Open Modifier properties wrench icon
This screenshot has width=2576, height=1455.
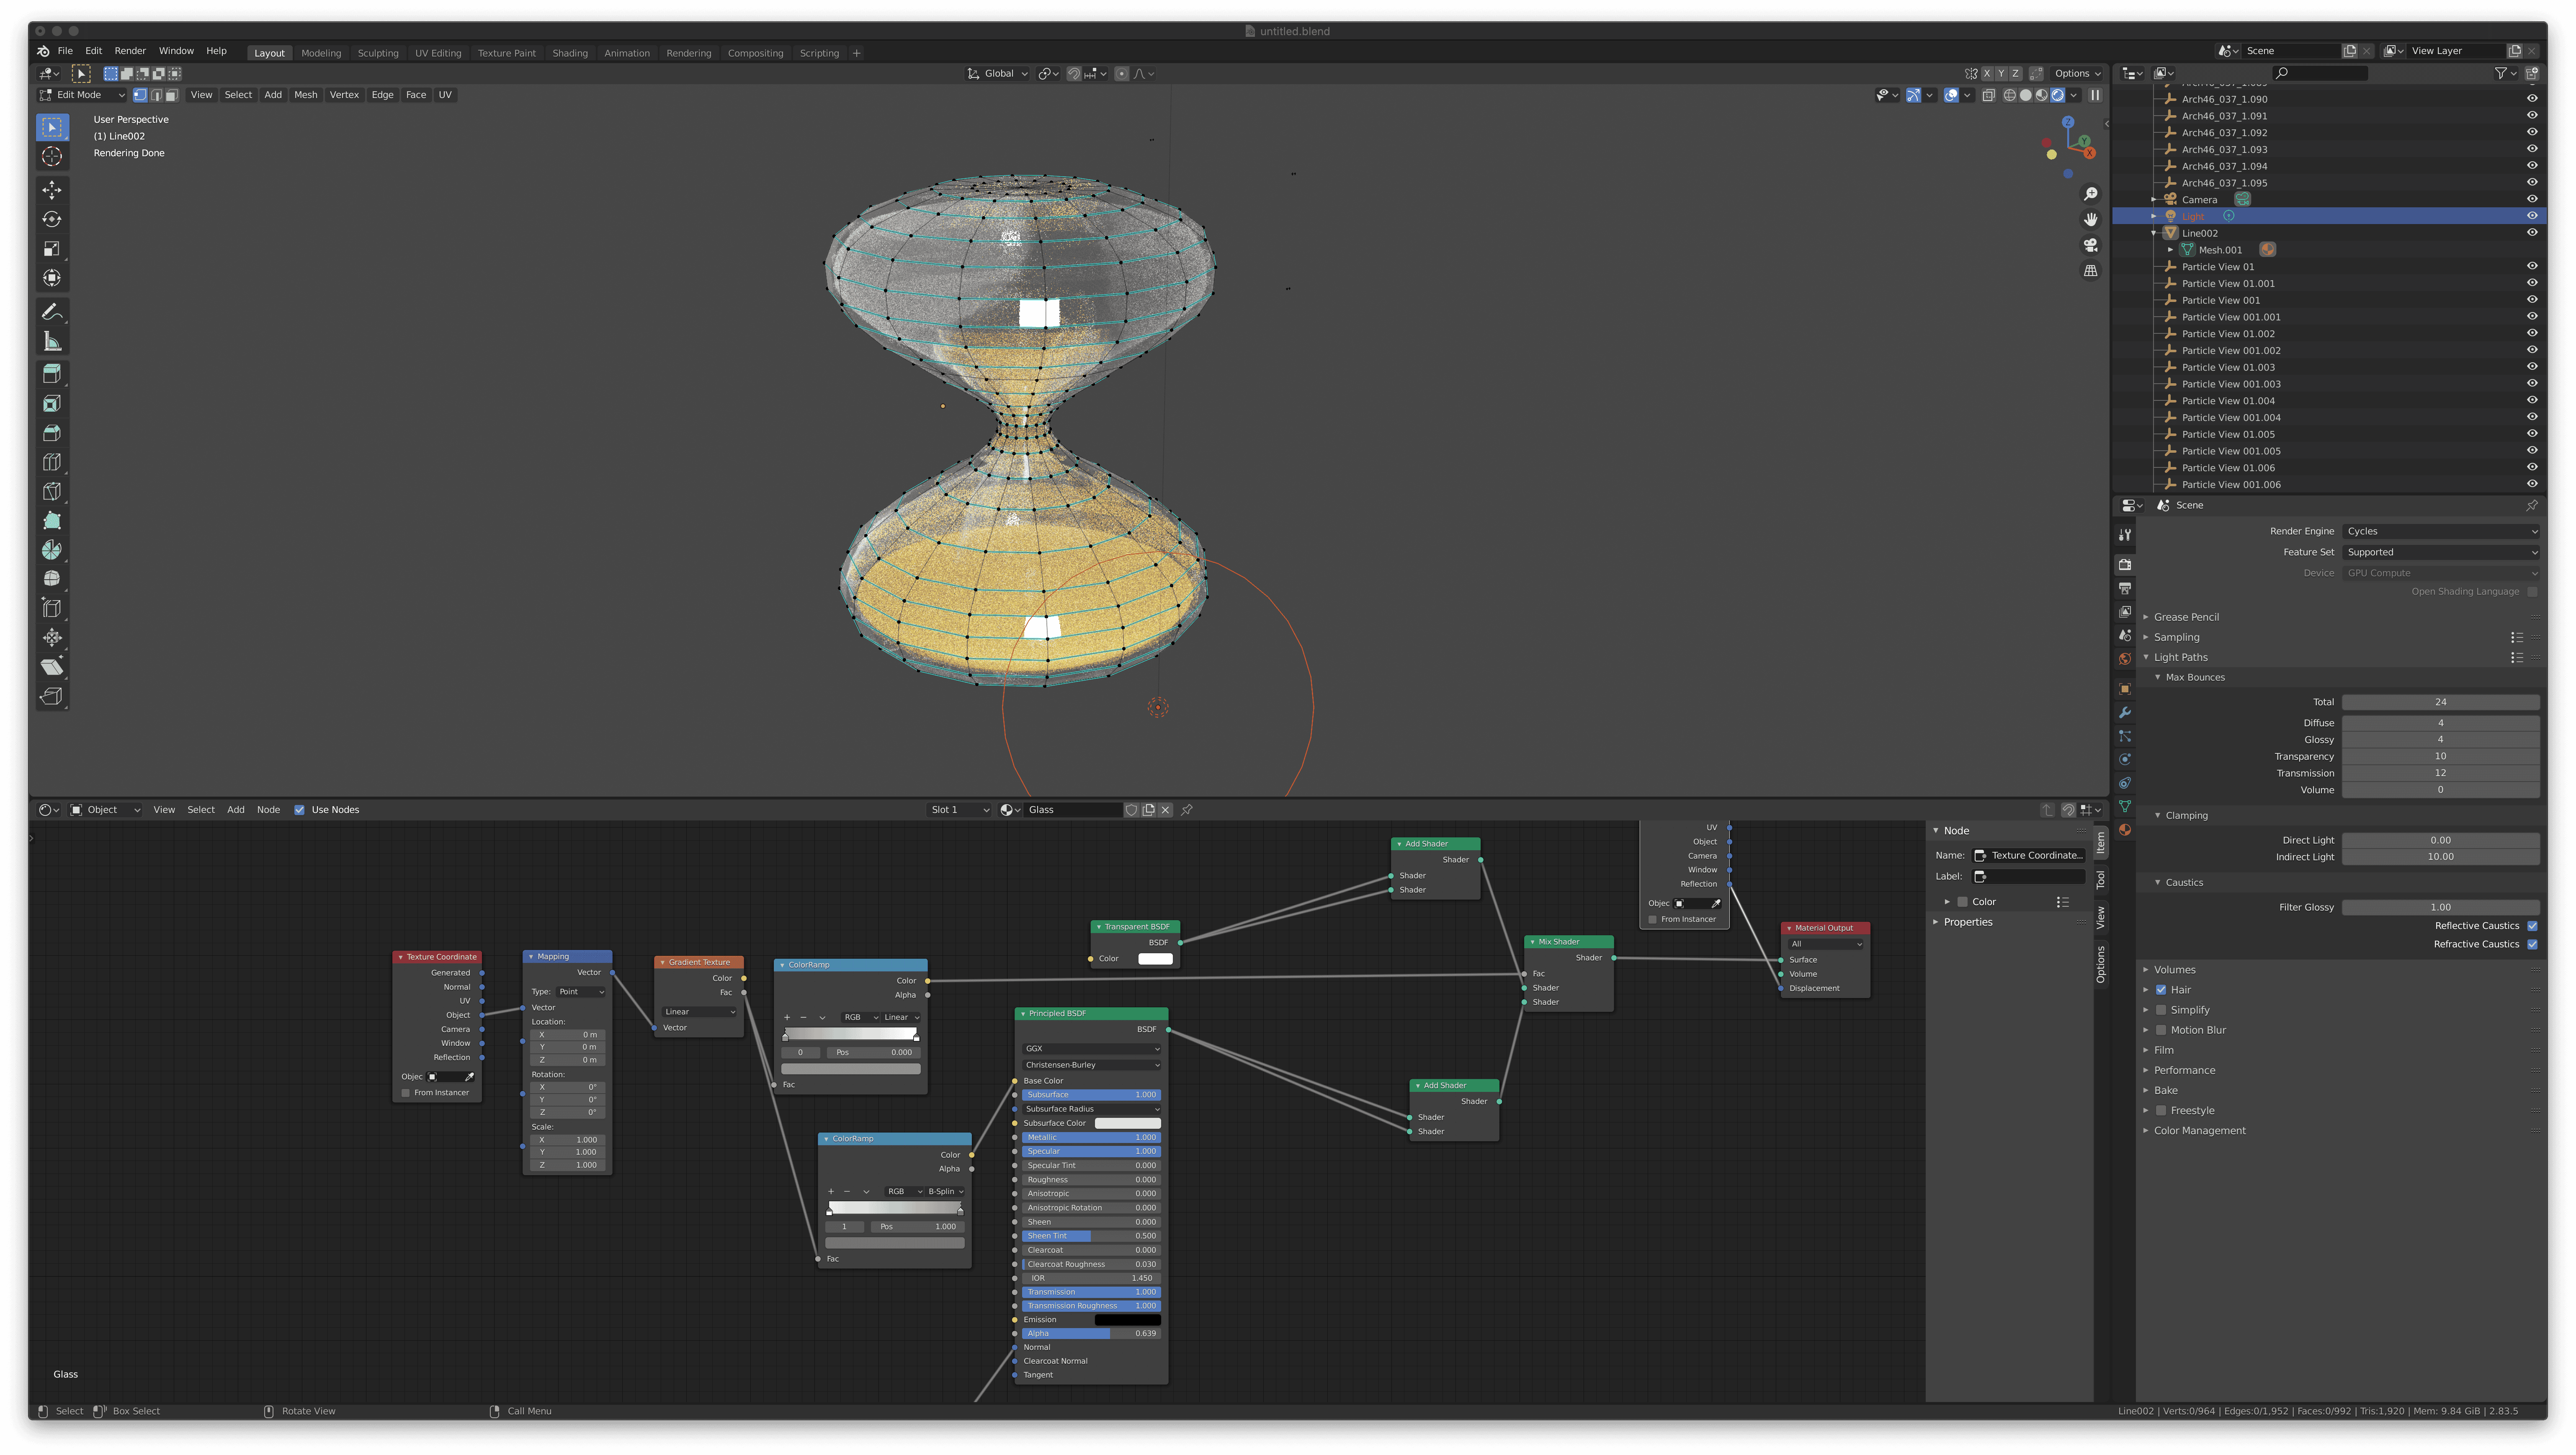pyautogui.click(x=2125, y=713)
